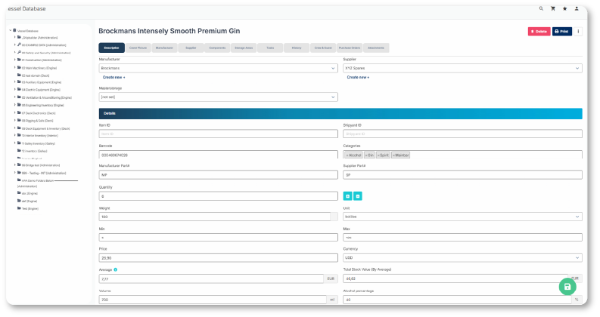The height and width of the screenshot is (317, 600).
Task: Expand the 01 Construction (Administration) node
Action: pos(15,60)
